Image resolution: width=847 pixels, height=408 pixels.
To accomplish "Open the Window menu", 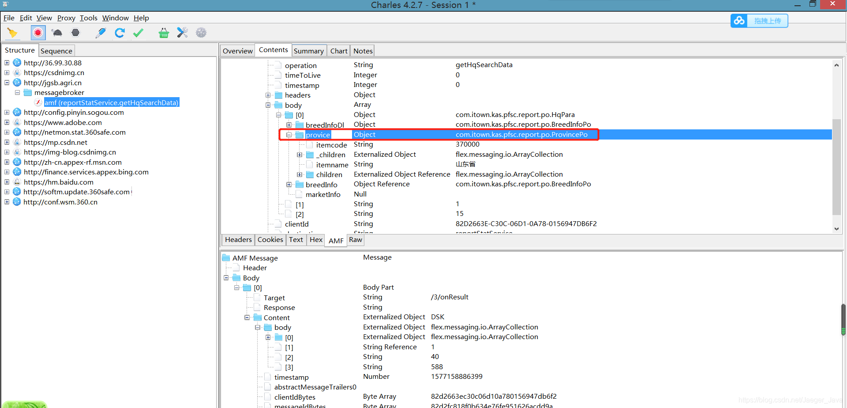I will (x=115, y=18).
